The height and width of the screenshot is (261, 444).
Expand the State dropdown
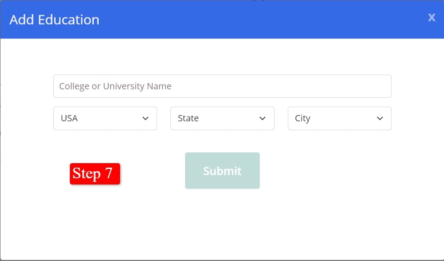pyautogui.click(x=222, y=118)
